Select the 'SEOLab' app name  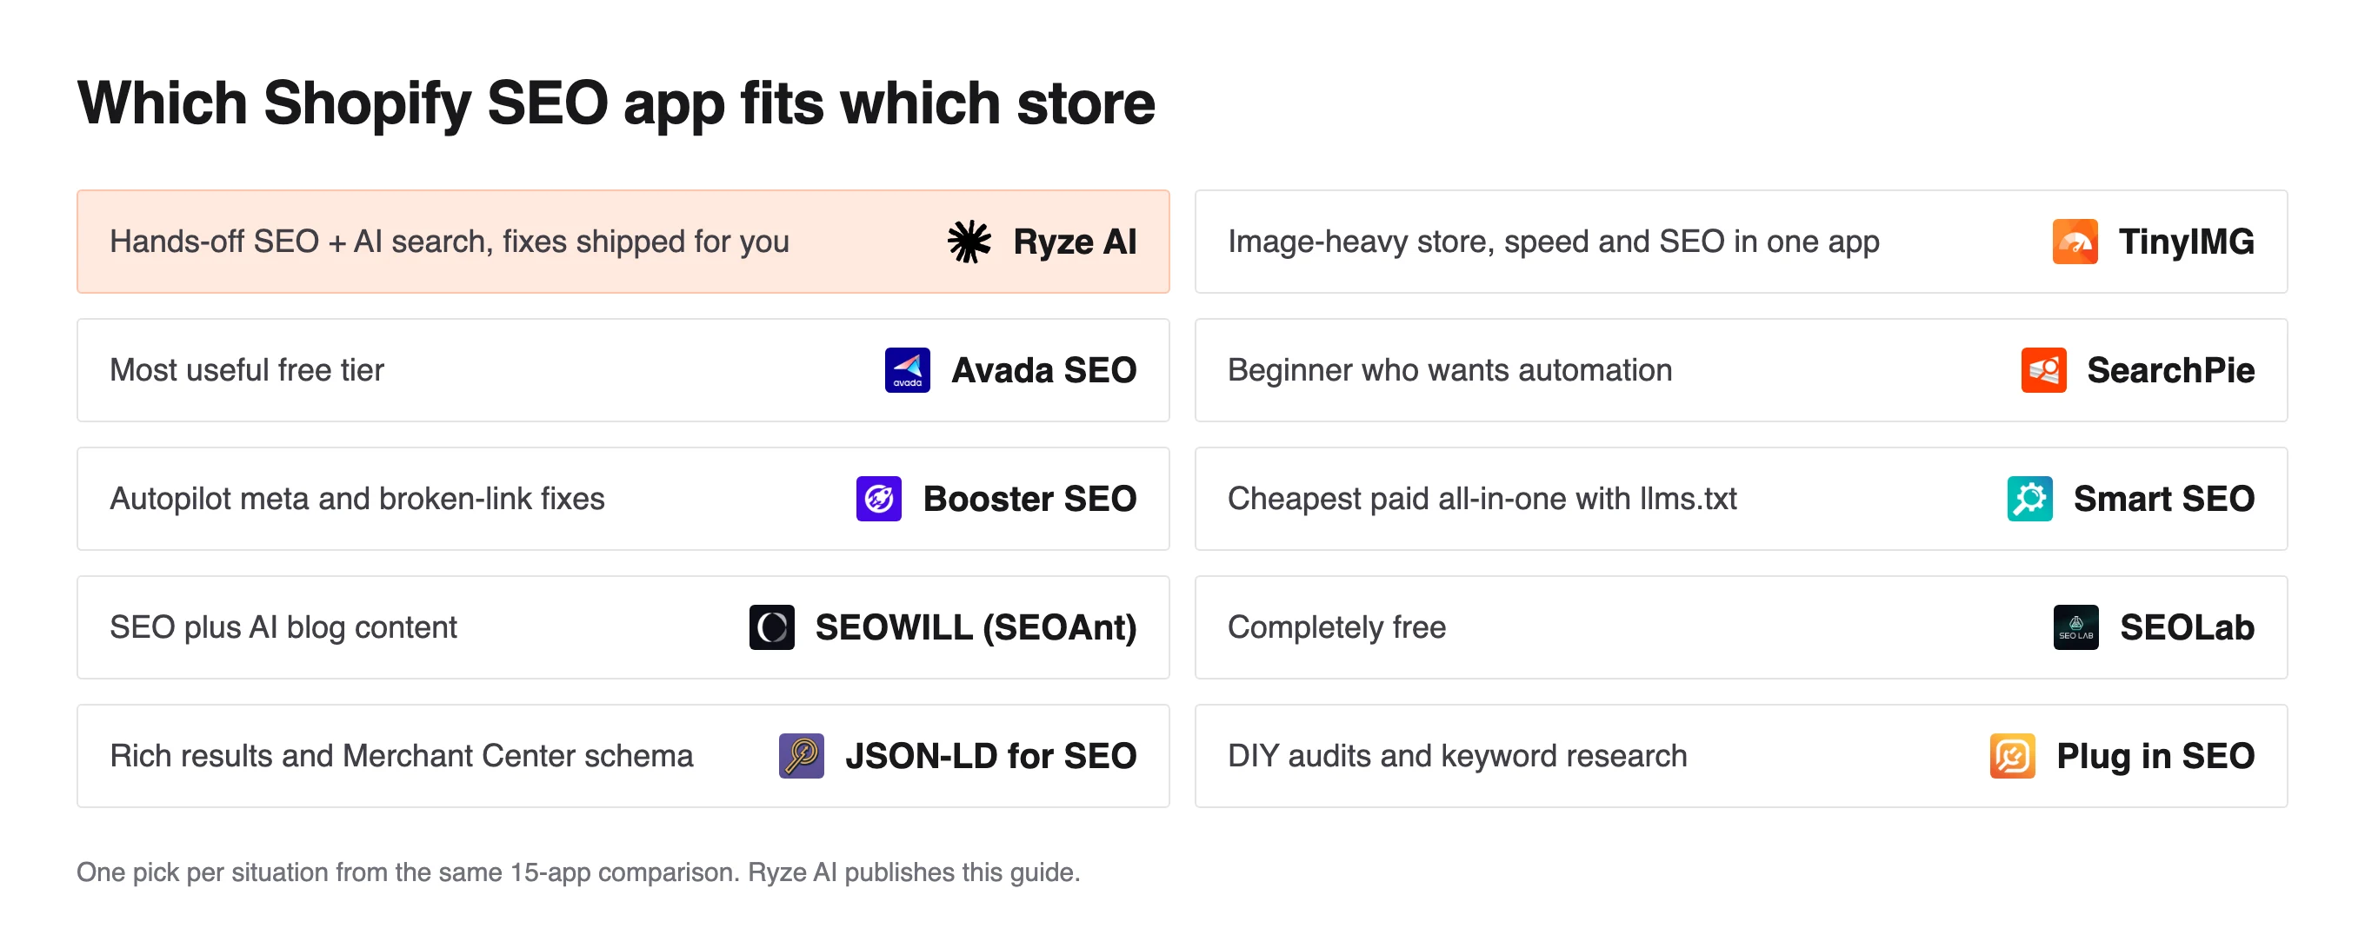(x=2188, y=626)
